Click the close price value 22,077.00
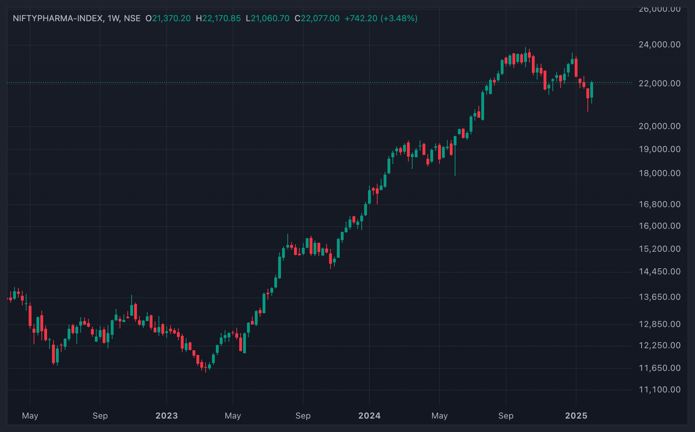Viewport: 695px width, 432px height. click(320, 18)
